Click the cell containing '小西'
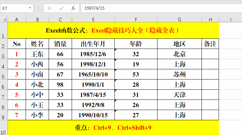The image size is (242, 135). (x=37, y=64)
